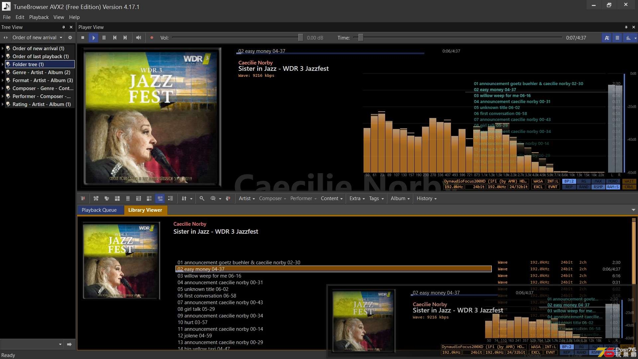638x359 pixels.
Task: Toggle the lyrics/text display icon in player toolbar
Action: point(607,38)
